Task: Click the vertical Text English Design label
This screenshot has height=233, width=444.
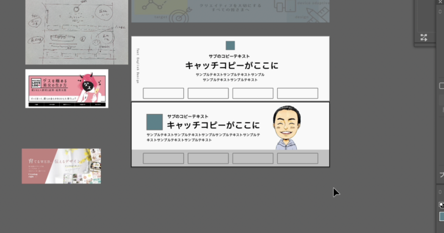Action: point(138,66)
